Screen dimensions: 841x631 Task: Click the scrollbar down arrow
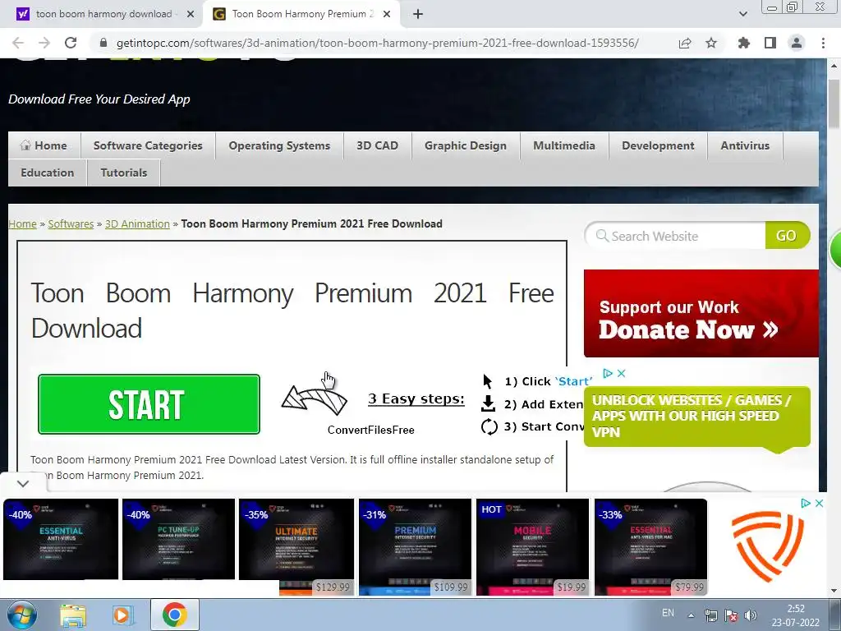click(834, 591)
